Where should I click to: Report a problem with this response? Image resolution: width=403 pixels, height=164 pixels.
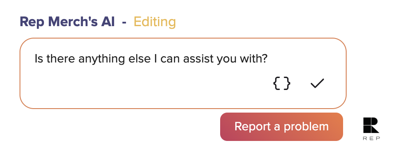pos(281,127)
